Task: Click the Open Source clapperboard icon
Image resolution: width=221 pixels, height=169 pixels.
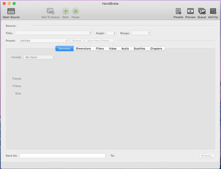Action: click(x=11, y=11)
